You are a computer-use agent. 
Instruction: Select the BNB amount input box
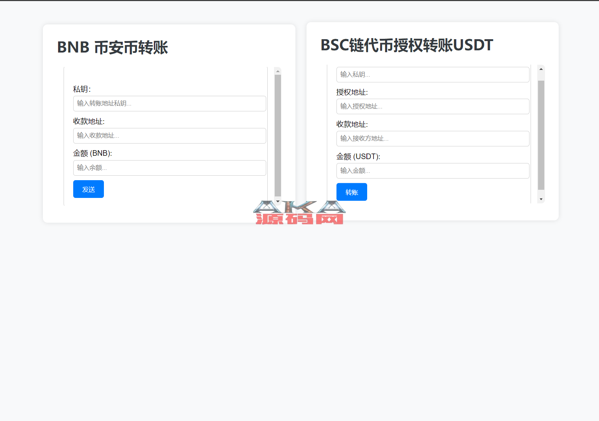169,168
